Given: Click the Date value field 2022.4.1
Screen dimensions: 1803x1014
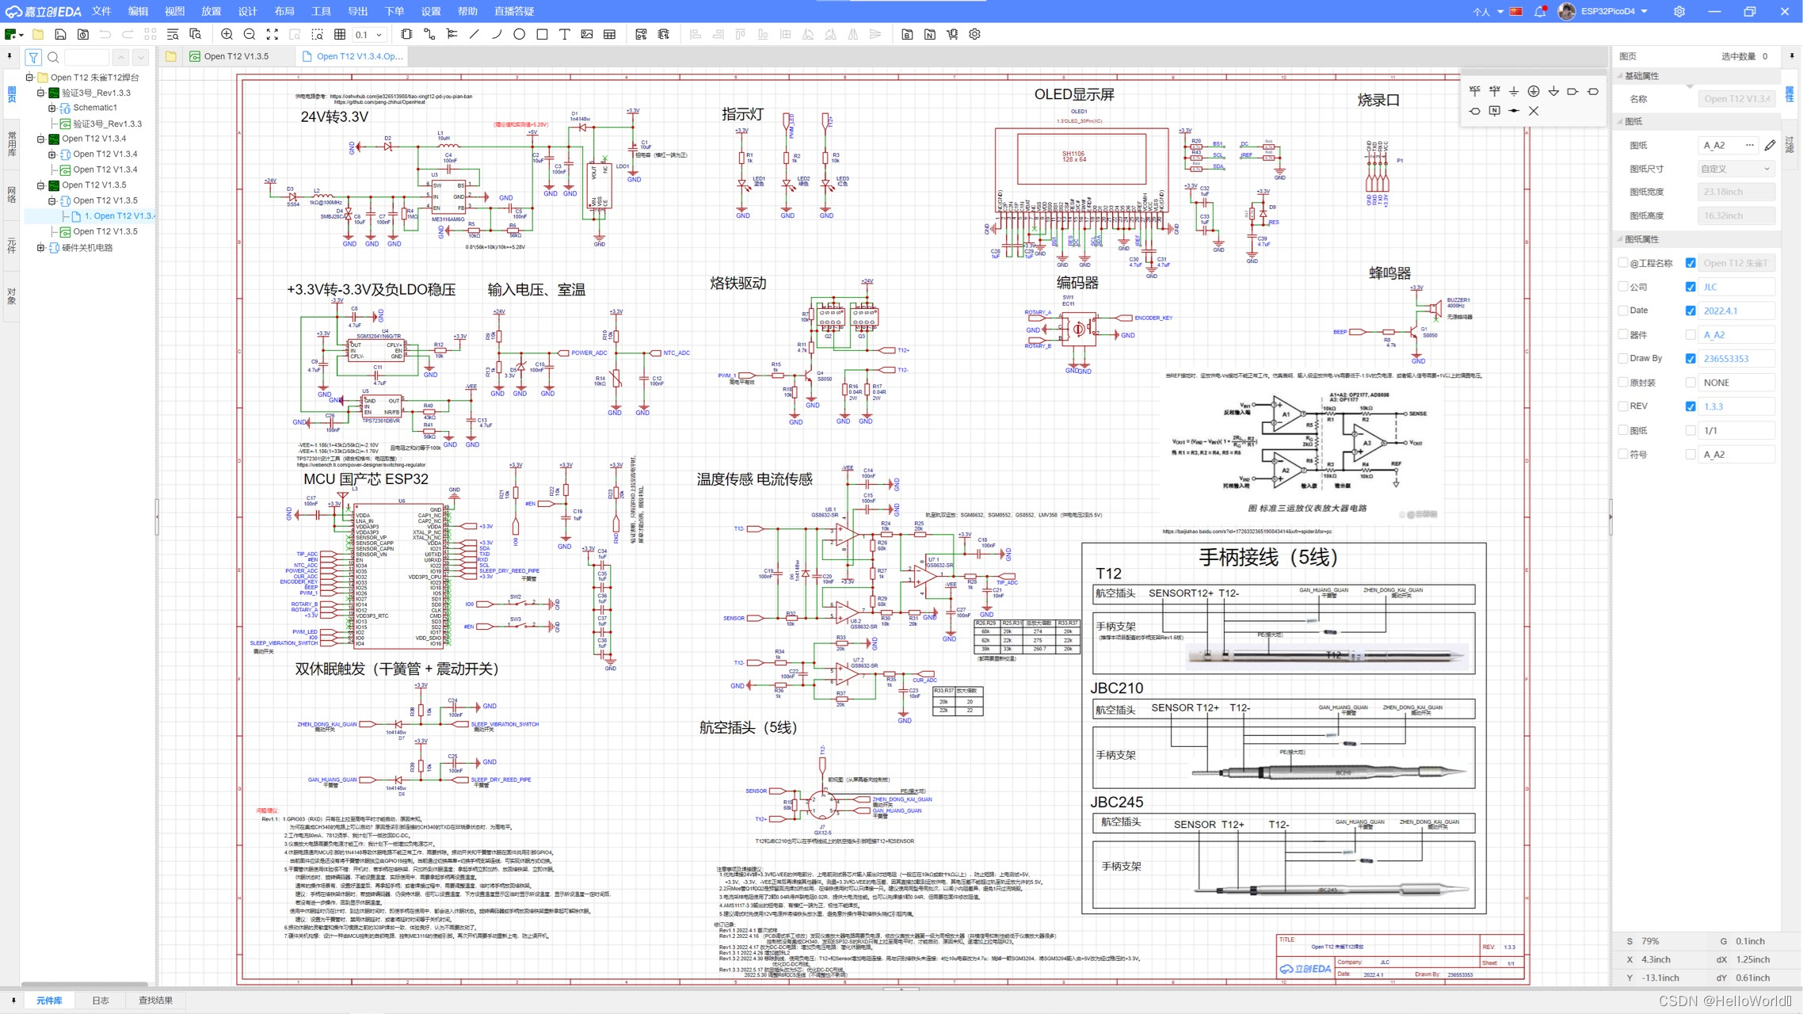Looking at the screenshot, I should (x=1736, y=311).
